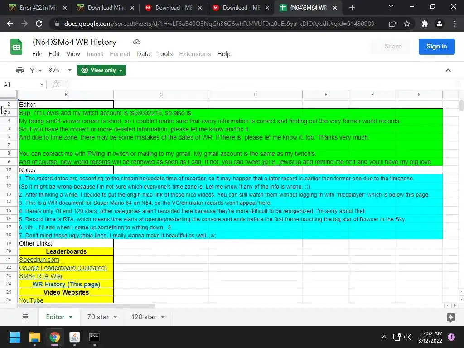Select column C header
The image size is (464, 348).
click(161, 95)
